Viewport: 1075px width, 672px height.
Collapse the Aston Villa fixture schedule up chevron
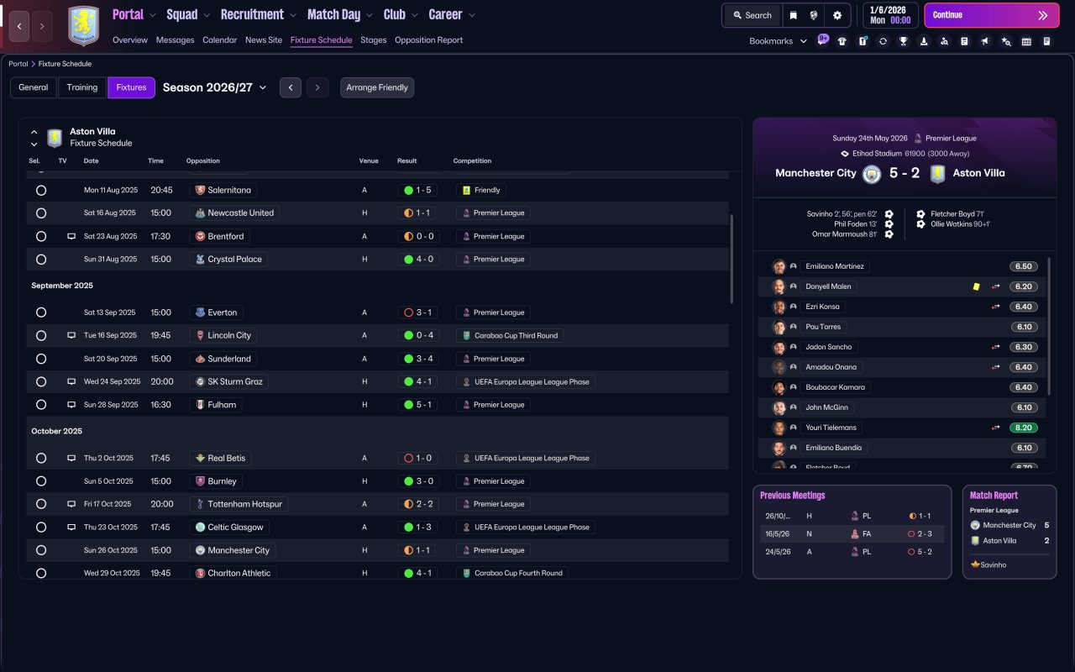(34, 132)
